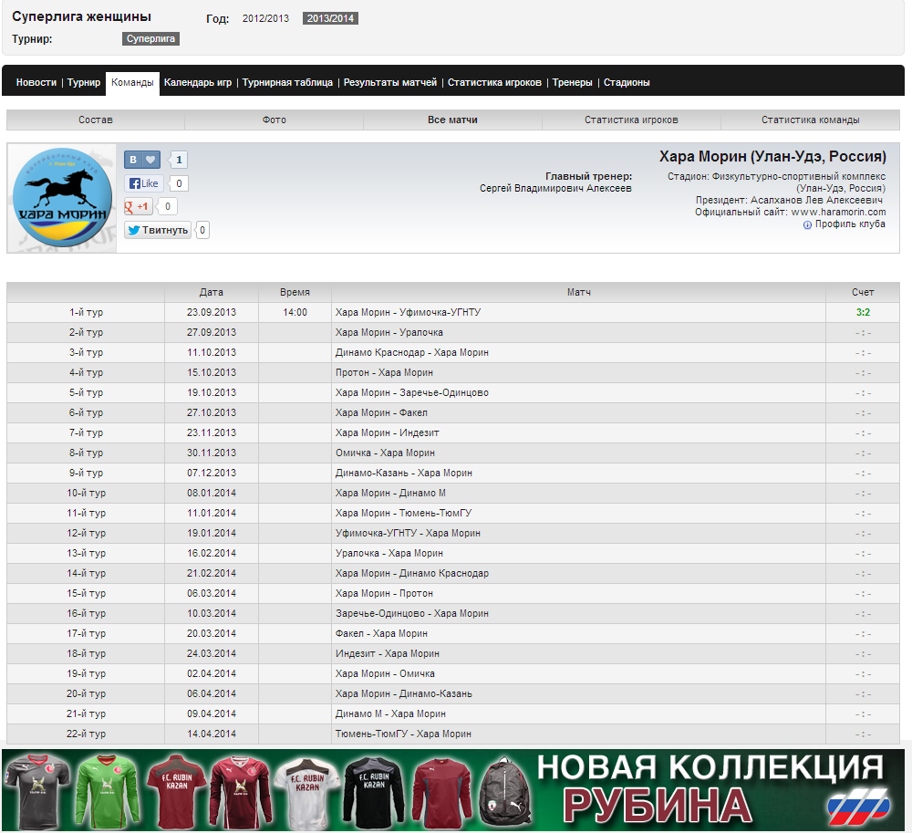
Task: Open match Хара Морин - Уралочка
Action: (x=389, y=333)
